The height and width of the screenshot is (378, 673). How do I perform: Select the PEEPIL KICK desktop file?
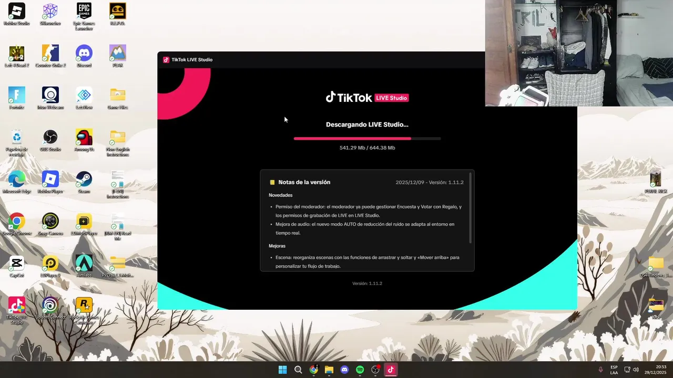click(x=656, y=182)
